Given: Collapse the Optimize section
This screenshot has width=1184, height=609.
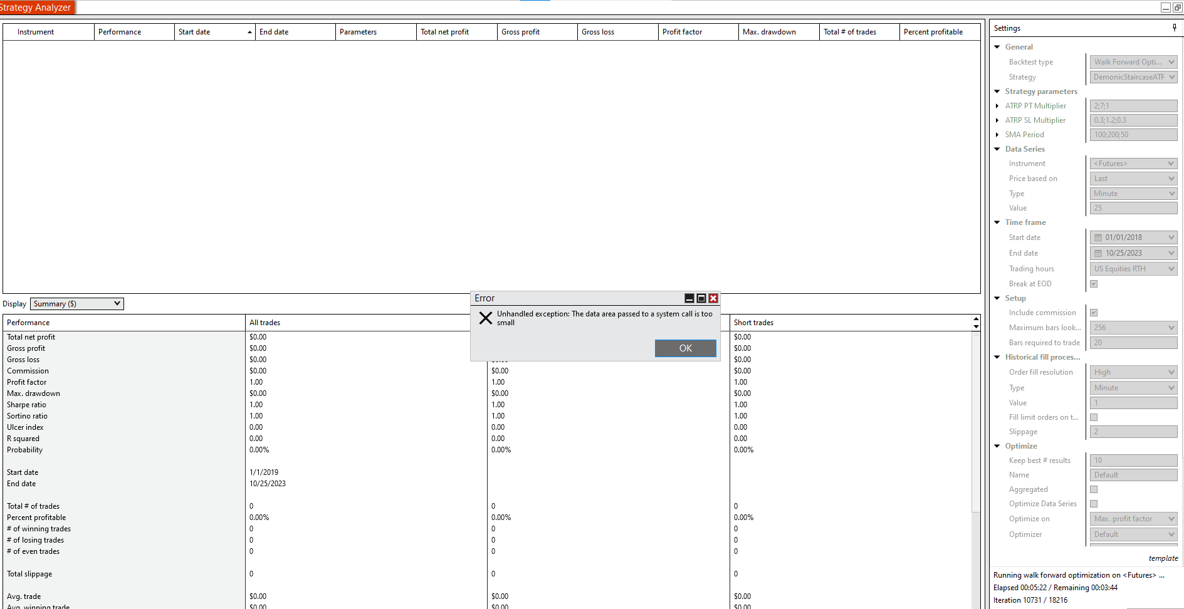Looking at the screenshot, I should click(997, 446).
